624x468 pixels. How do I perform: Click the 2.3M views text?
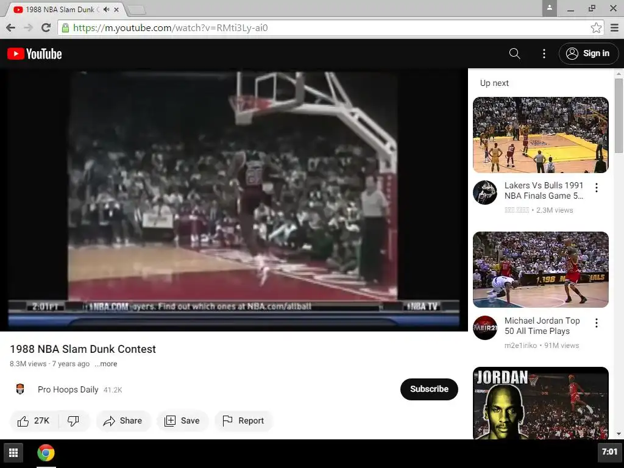555,210
